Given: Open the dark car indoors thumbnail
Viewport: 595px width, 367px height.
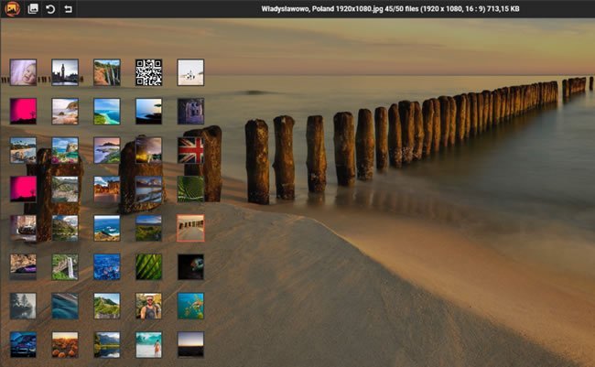Looking at the screenshot, I should click(23, 228).
